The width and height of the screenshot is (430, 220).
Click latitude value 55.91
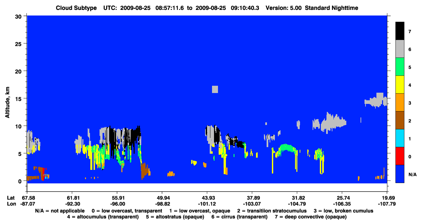tap(117, 198)
